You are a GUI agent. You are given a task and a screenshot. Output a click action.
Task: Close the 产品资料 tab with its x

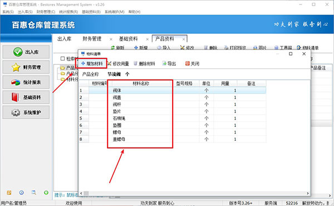coord(184,39)
